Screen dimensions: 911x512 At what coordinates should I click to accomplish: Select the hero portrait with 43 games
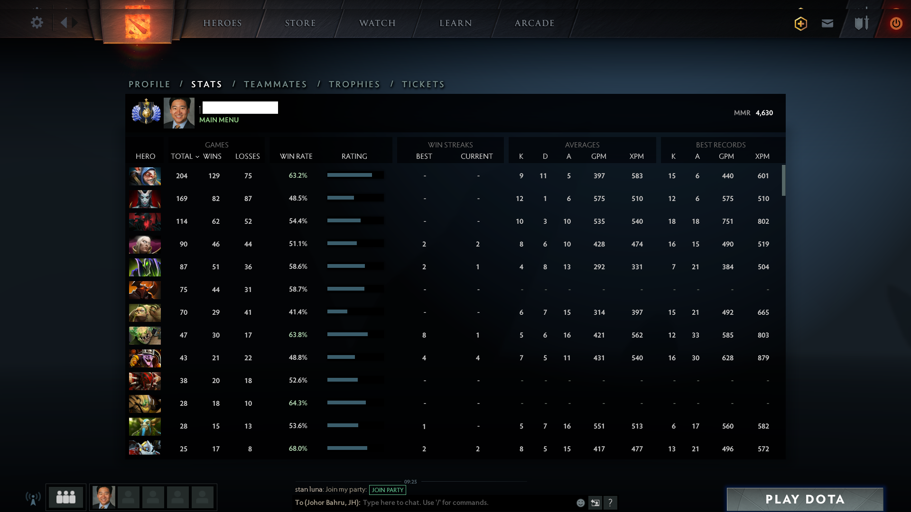coord(145,358)
